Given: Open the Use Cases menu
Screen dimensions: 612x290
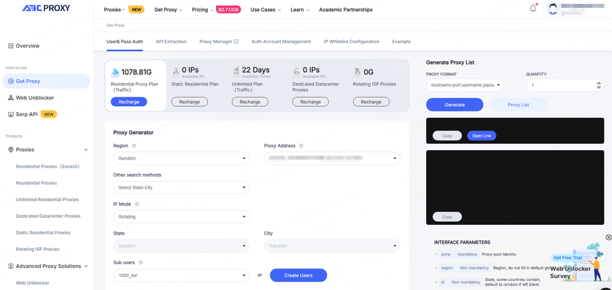Looking at the screenshot, I should tap(266, 10).
